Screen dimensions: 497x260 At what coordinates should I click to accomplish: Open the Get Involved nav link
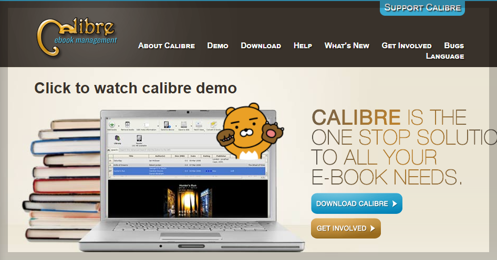tap(406, 46)
